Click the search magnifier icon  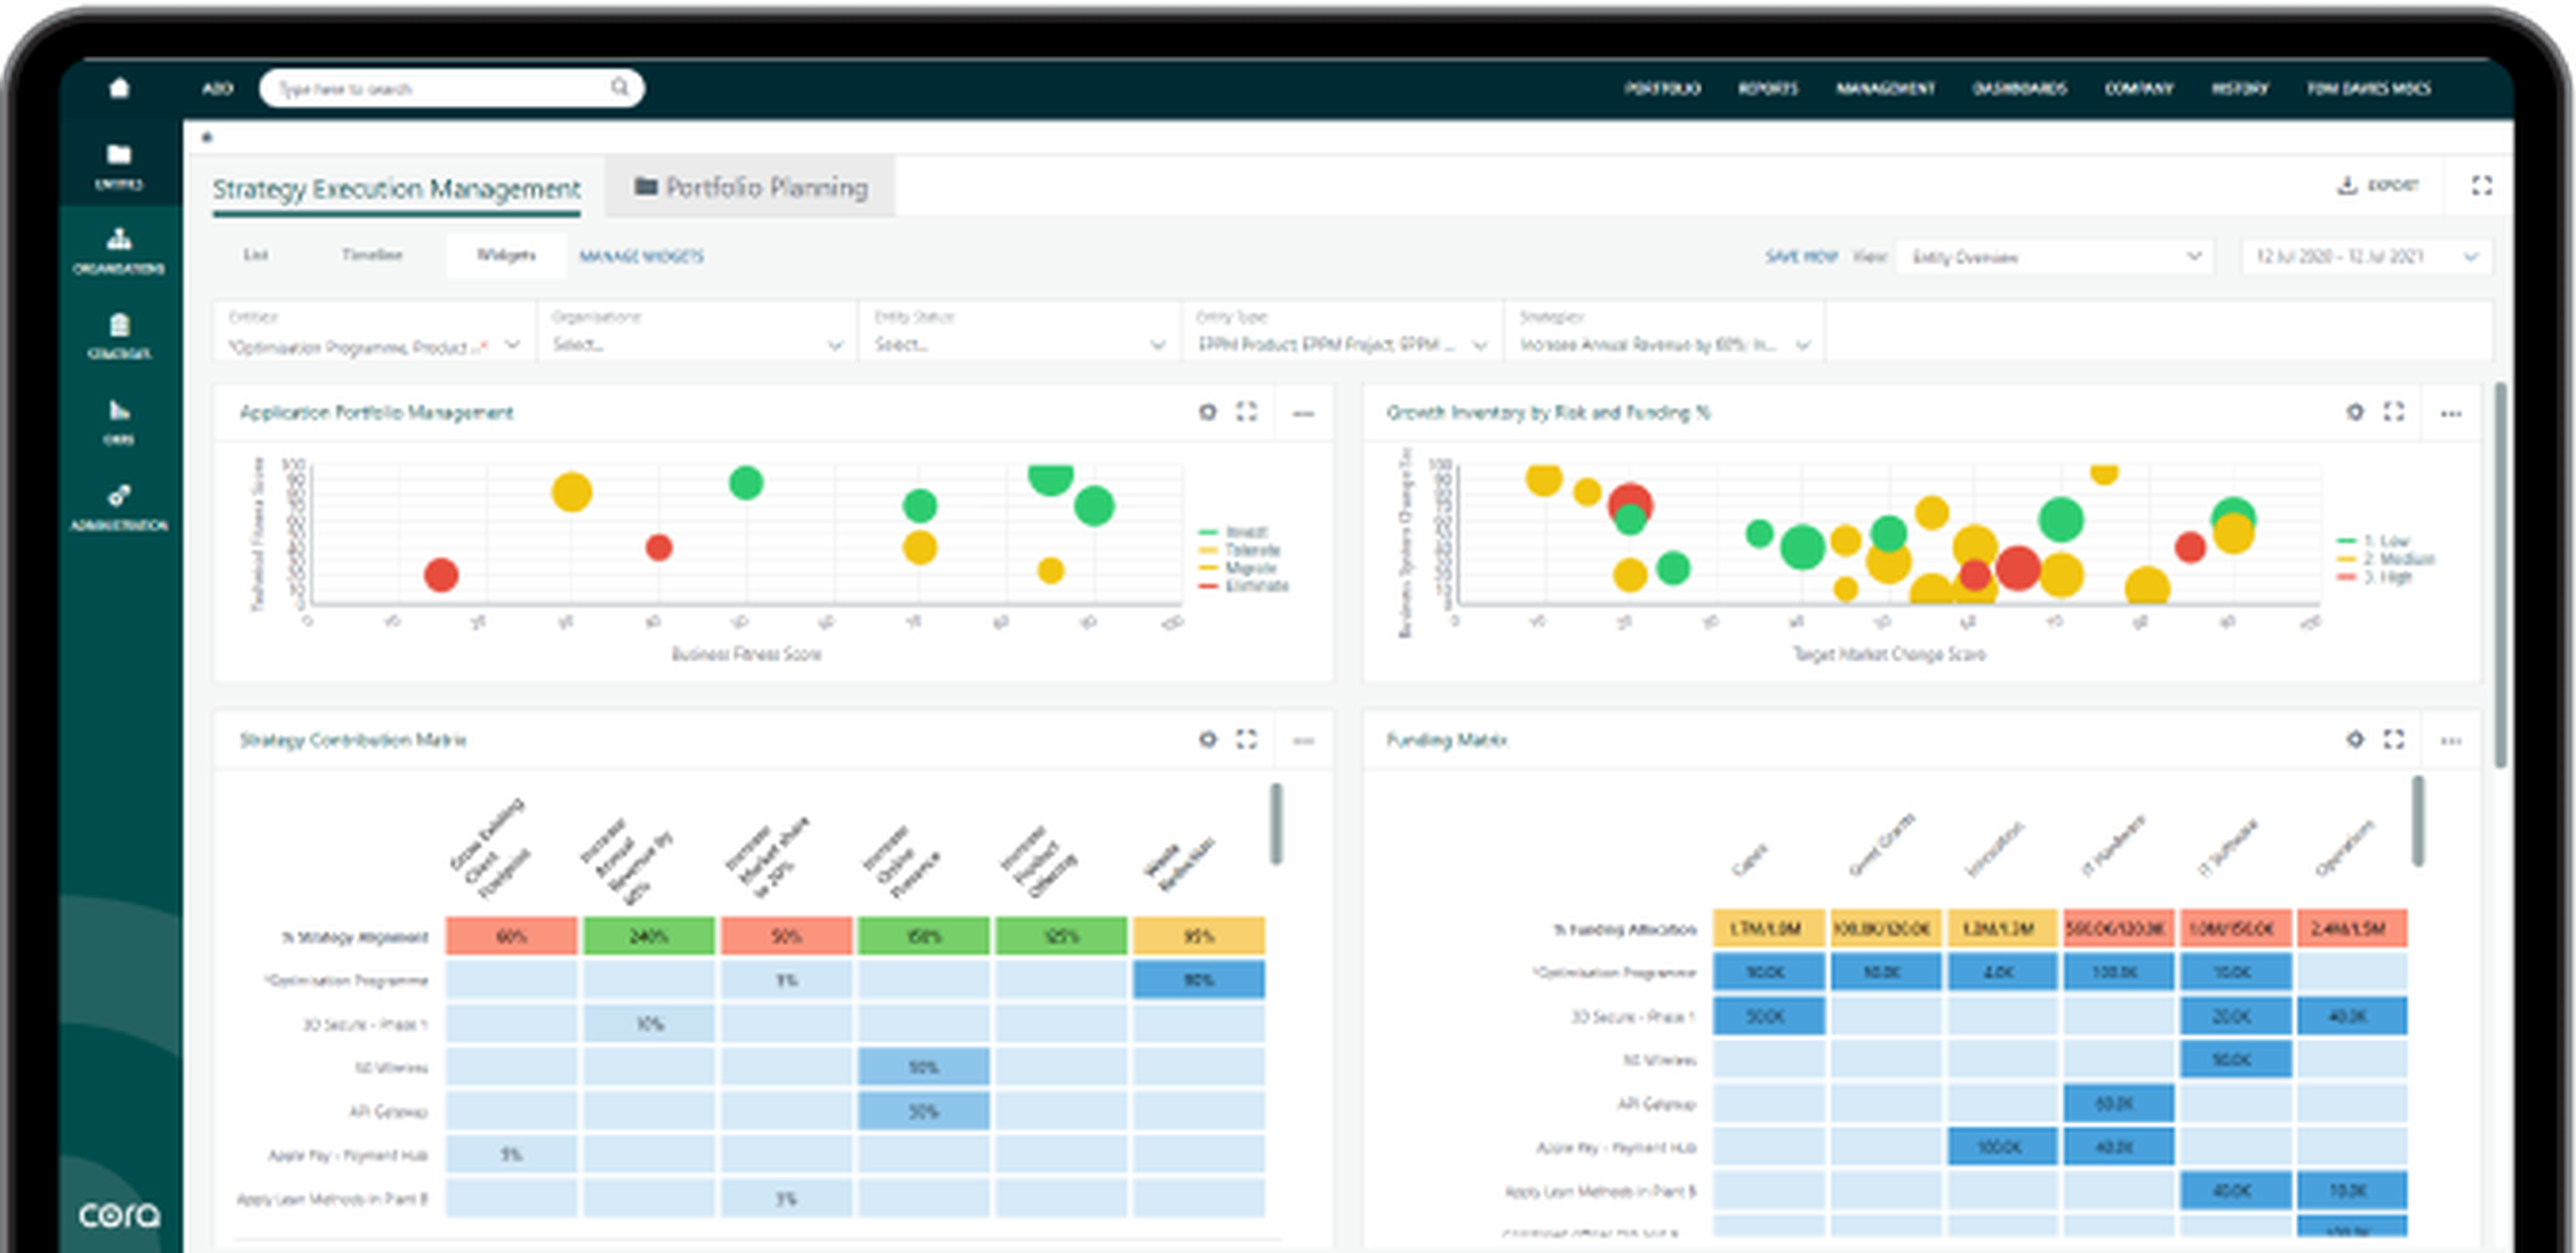[620, 88]
